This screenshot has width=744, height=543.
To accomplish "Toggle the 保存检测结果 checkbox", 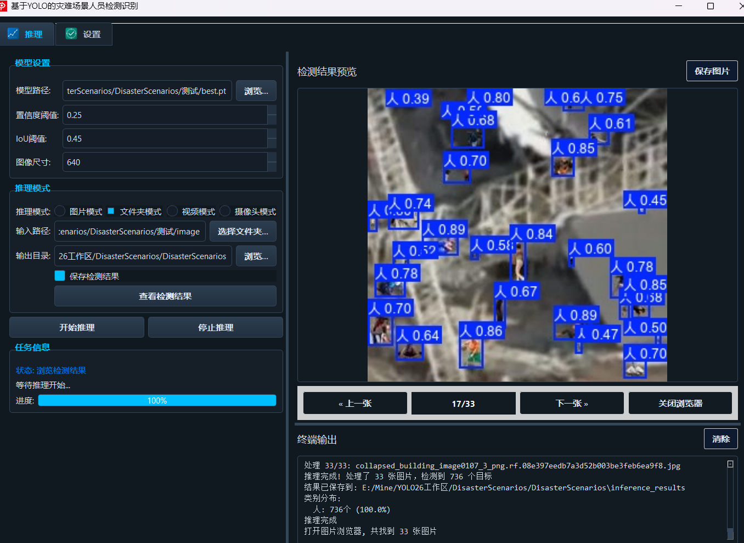I will [x=60, y=276].
